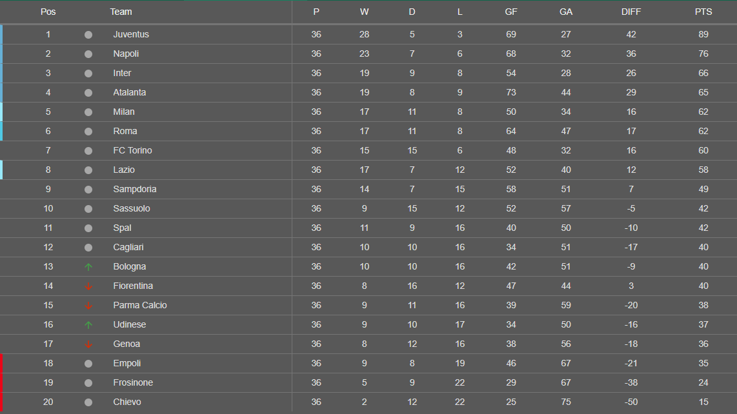Sort the table by PTS column header

[703, 12]
